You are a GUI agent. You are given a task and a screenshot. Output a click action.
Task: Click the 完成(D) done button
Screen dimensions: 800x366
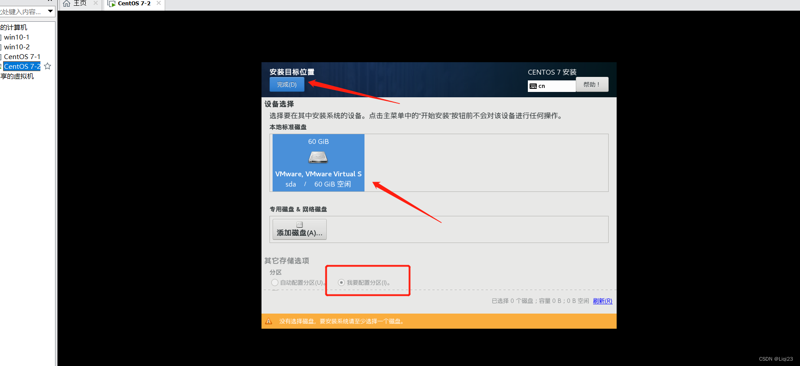(x=287, y=84)
